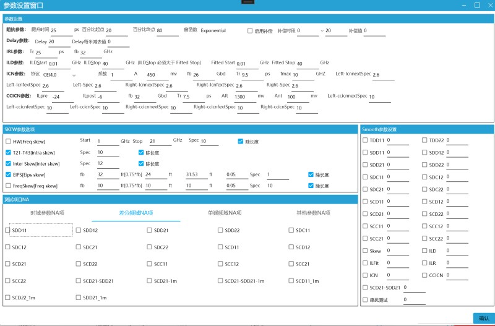Enable TDD11 in Smooth参数设置

[x=366, y=140]
